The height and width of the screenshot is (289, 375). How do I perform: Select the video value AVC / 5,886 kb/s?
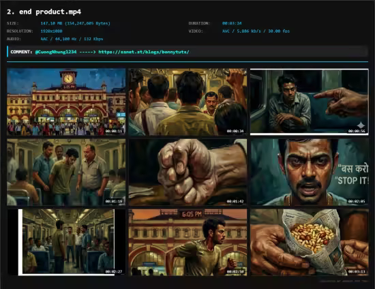[x=256, y=31]
